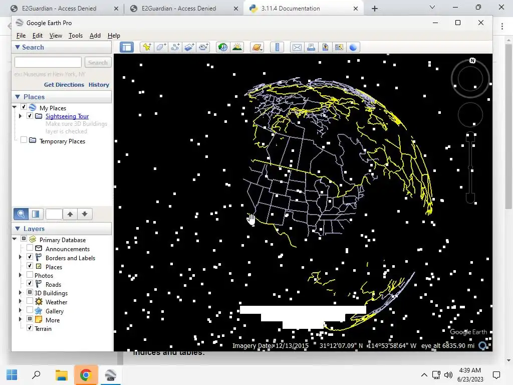Image resolution: width=513 pixels, height=385 pixels.
Task: Open a new Chrome tab
Action: [375, 9]
